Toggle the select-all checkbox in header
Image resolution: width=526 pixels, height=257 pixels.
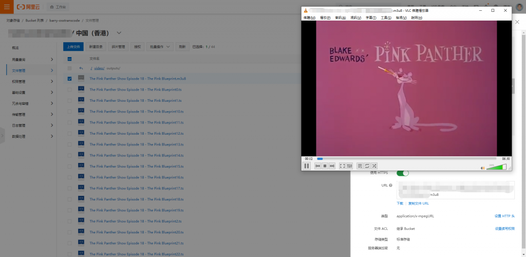coord(69,59)
